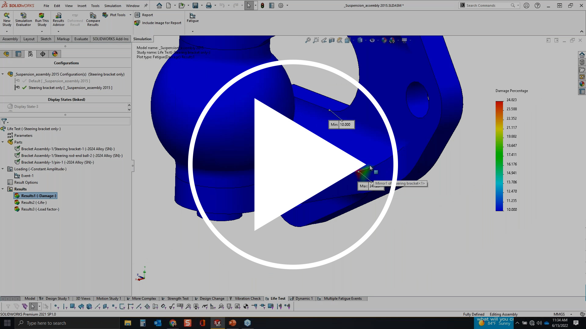Viewport: 586px width, 329px height.
Task: Click Run This Study
Action: 42,19
